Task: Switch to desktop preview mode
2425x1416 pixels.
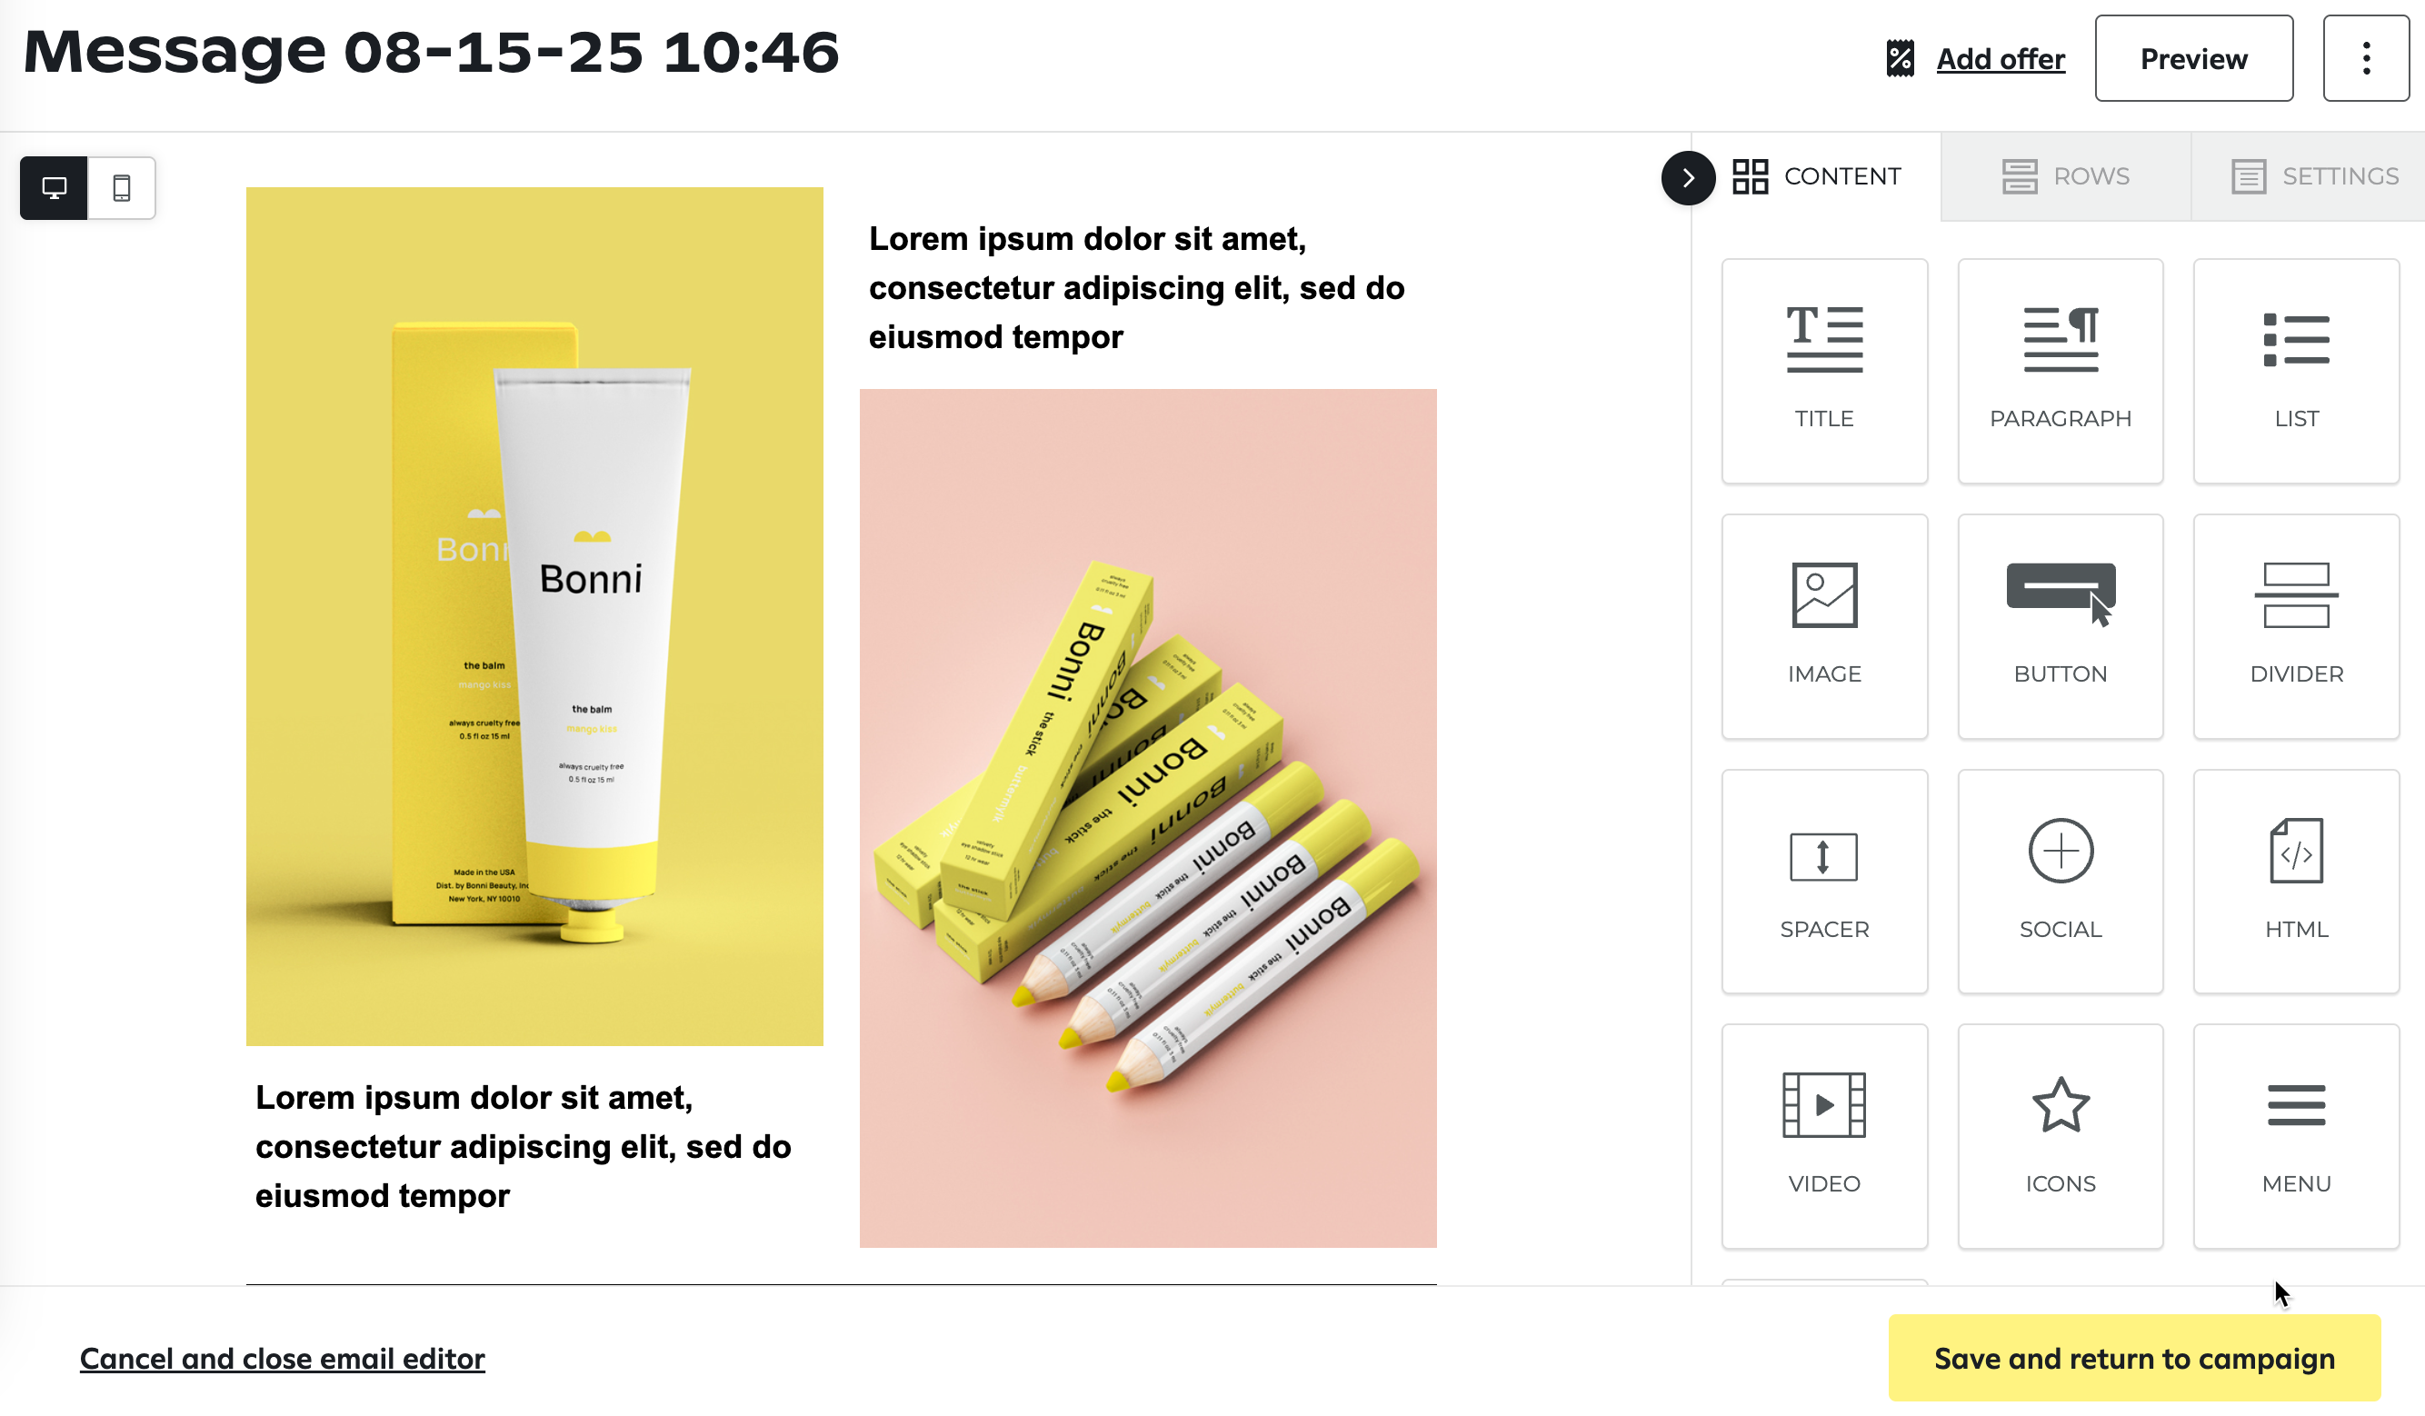Action: [x=54, y=187]
